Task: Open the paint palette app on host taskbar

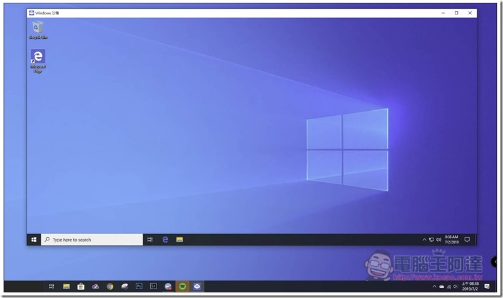Action: click(124, 286)
